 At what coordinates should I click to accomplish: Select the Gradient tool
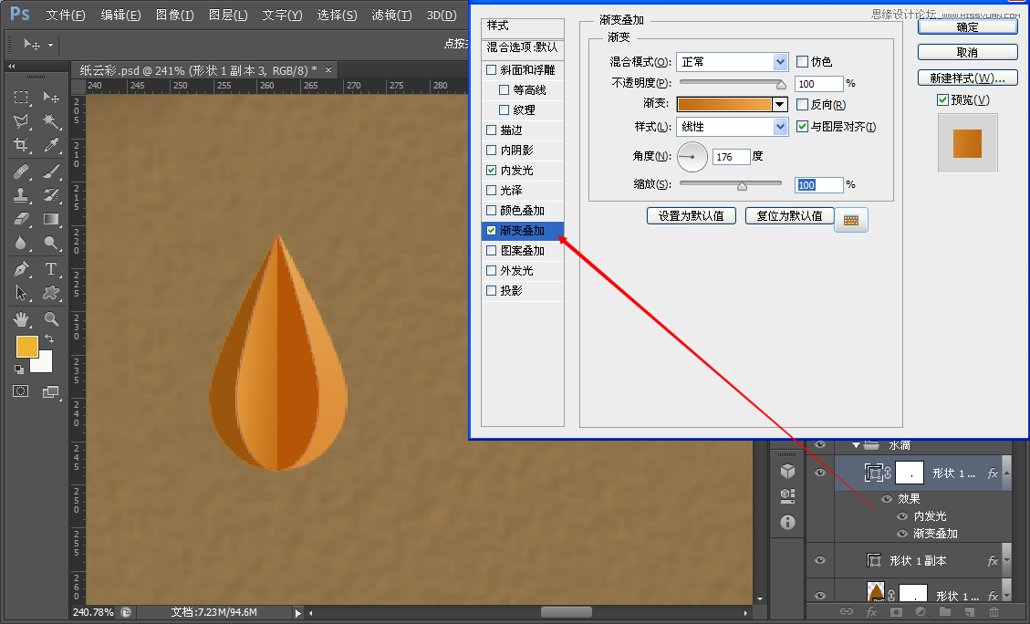[51, 219]
